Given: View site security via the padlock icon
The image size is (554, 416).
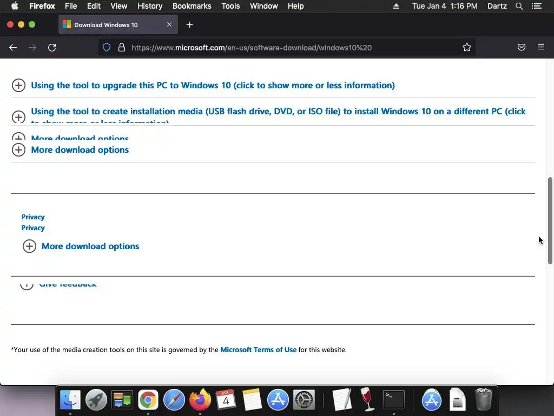Looking at the screenshot, I should (122, 48).
